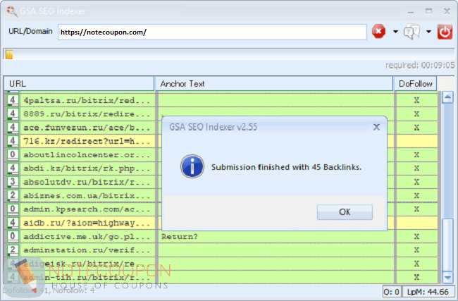Click the yellow progress bar indicator

[9, 55]
